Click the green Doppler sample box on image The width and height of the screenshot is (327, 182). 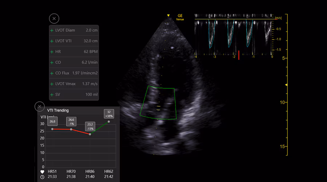159,103
